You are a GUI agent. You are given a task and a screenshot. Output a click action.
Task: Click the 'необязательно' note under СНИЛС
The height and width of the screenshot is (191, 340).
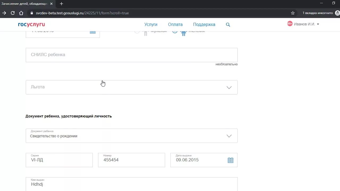coord(226,64)
